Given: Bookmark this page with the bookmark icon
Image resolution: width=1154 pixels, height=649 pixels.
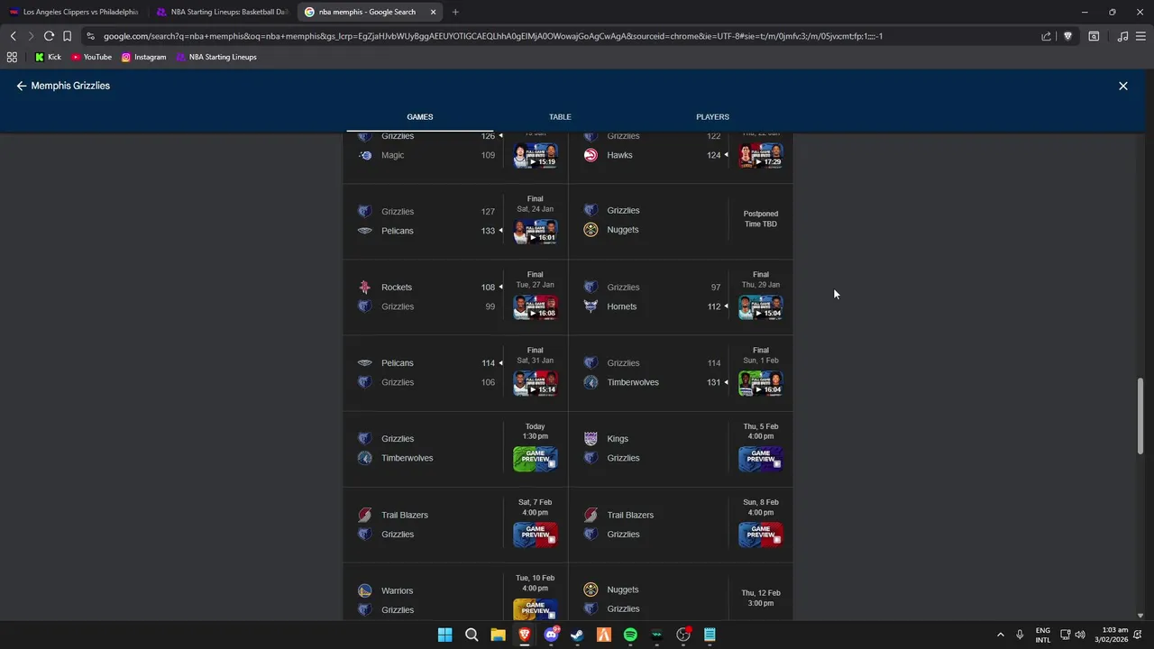Looking at the screenshot, I should [67, 36].
